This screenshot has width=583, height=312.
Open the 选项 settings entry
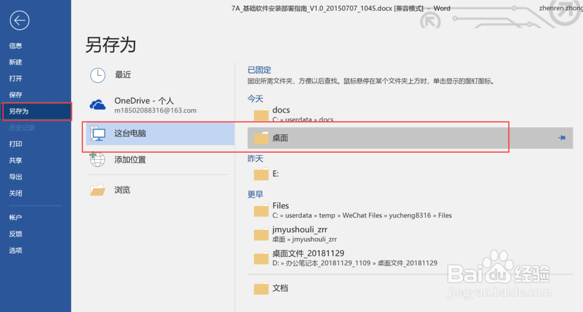coord(16,250)
